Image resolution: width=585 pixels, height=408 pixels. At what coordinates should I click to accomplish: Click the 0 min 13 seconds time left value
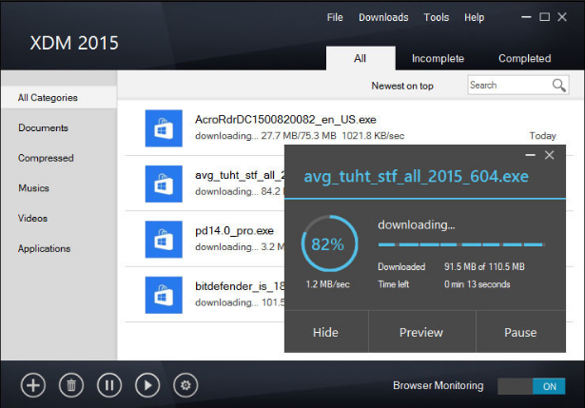coord(477,284)
